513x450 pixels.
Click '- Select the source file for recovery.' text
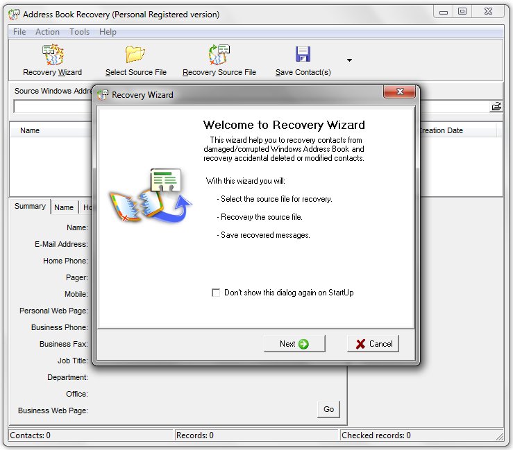coord(274,199)
